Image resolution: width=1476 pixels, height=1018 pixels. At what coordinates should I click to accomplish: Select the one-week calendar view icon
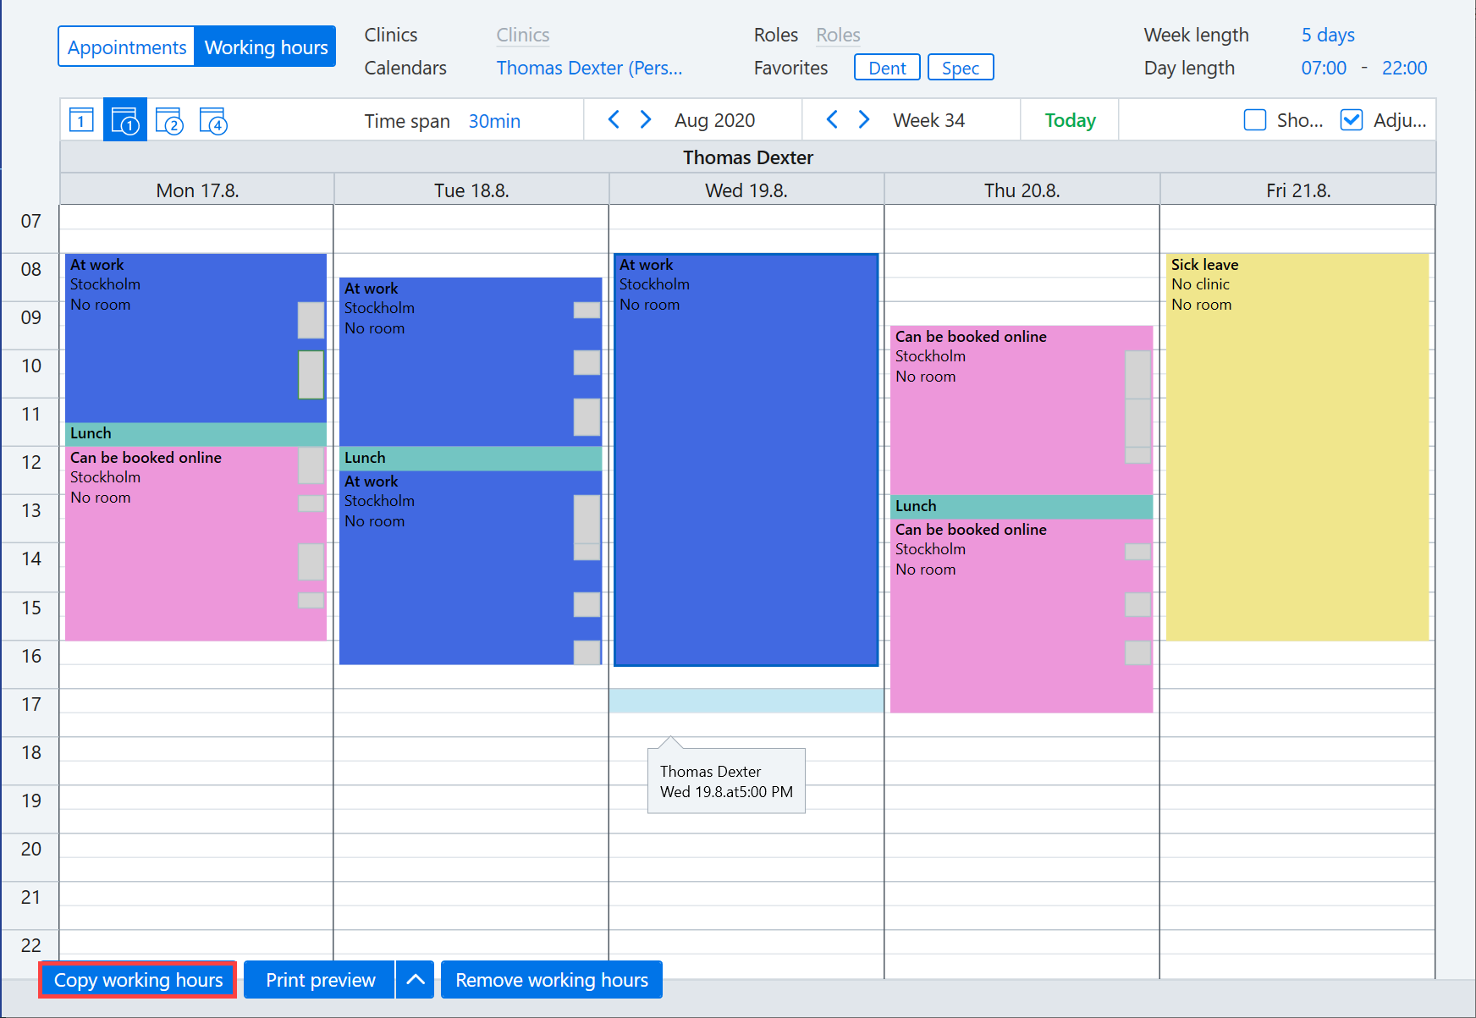pyautogui.click(x=125, y=120)
